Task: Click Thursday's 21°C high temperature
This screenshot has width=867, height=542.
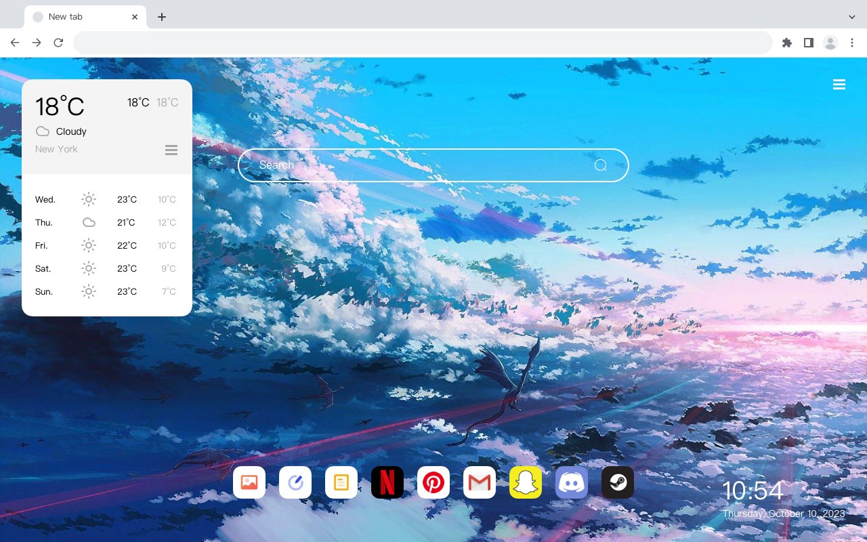Action: coord(127,222)
